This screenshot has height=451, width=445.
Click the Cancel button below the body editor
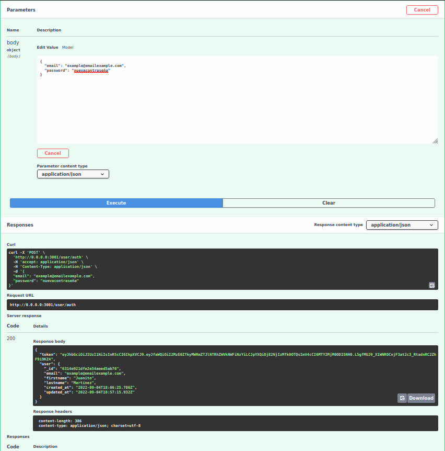point(53,153)
